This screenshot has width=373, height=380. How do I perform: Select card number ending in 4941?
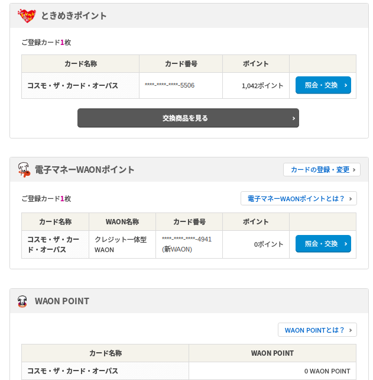coord(187,239)
